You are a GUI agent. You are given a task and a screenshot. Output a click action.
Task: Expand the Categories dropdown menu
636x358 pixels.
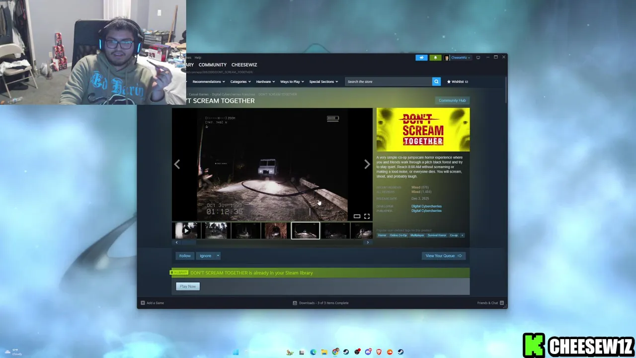240,82
